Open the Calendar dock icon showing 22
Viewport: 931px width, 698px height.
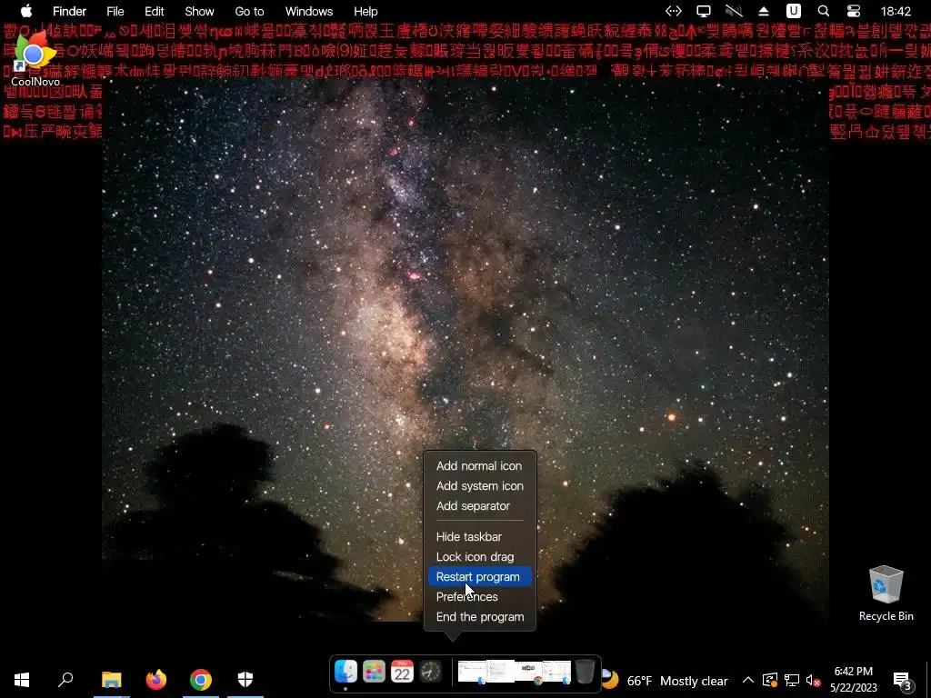point(402,672)
